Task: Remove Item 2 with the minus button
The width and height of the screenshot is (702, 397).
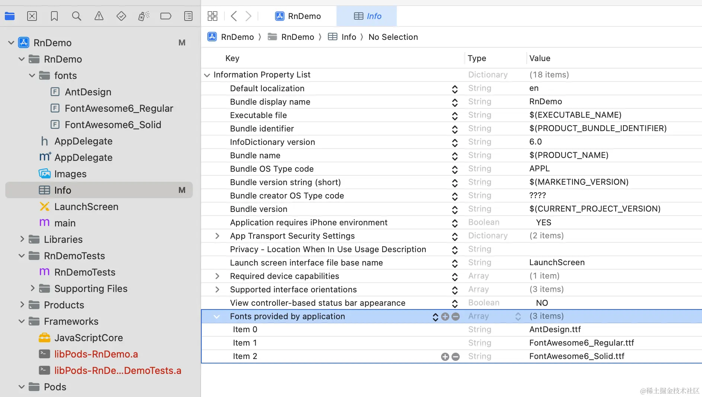Action: (x=456, y=357)
